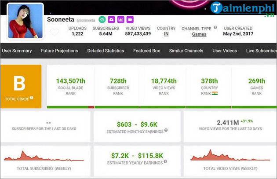Click help icon next to Estimated Monthly Earnings
The width and height of the screenshot is (277, 179).
(166, 132)
